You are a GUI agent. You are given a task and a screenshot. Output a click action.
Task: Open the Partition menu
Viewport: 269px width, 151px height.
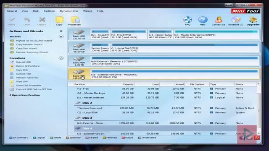[x=49, y=11]
